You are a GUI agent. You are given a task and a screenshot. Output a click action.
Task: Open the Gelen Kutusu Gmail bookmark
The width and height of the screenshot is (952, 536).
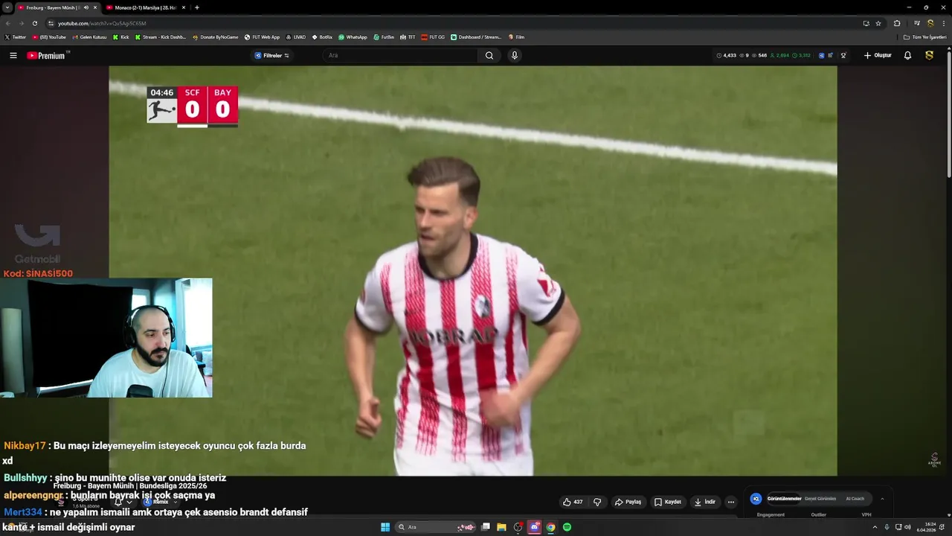coord(89,37)
